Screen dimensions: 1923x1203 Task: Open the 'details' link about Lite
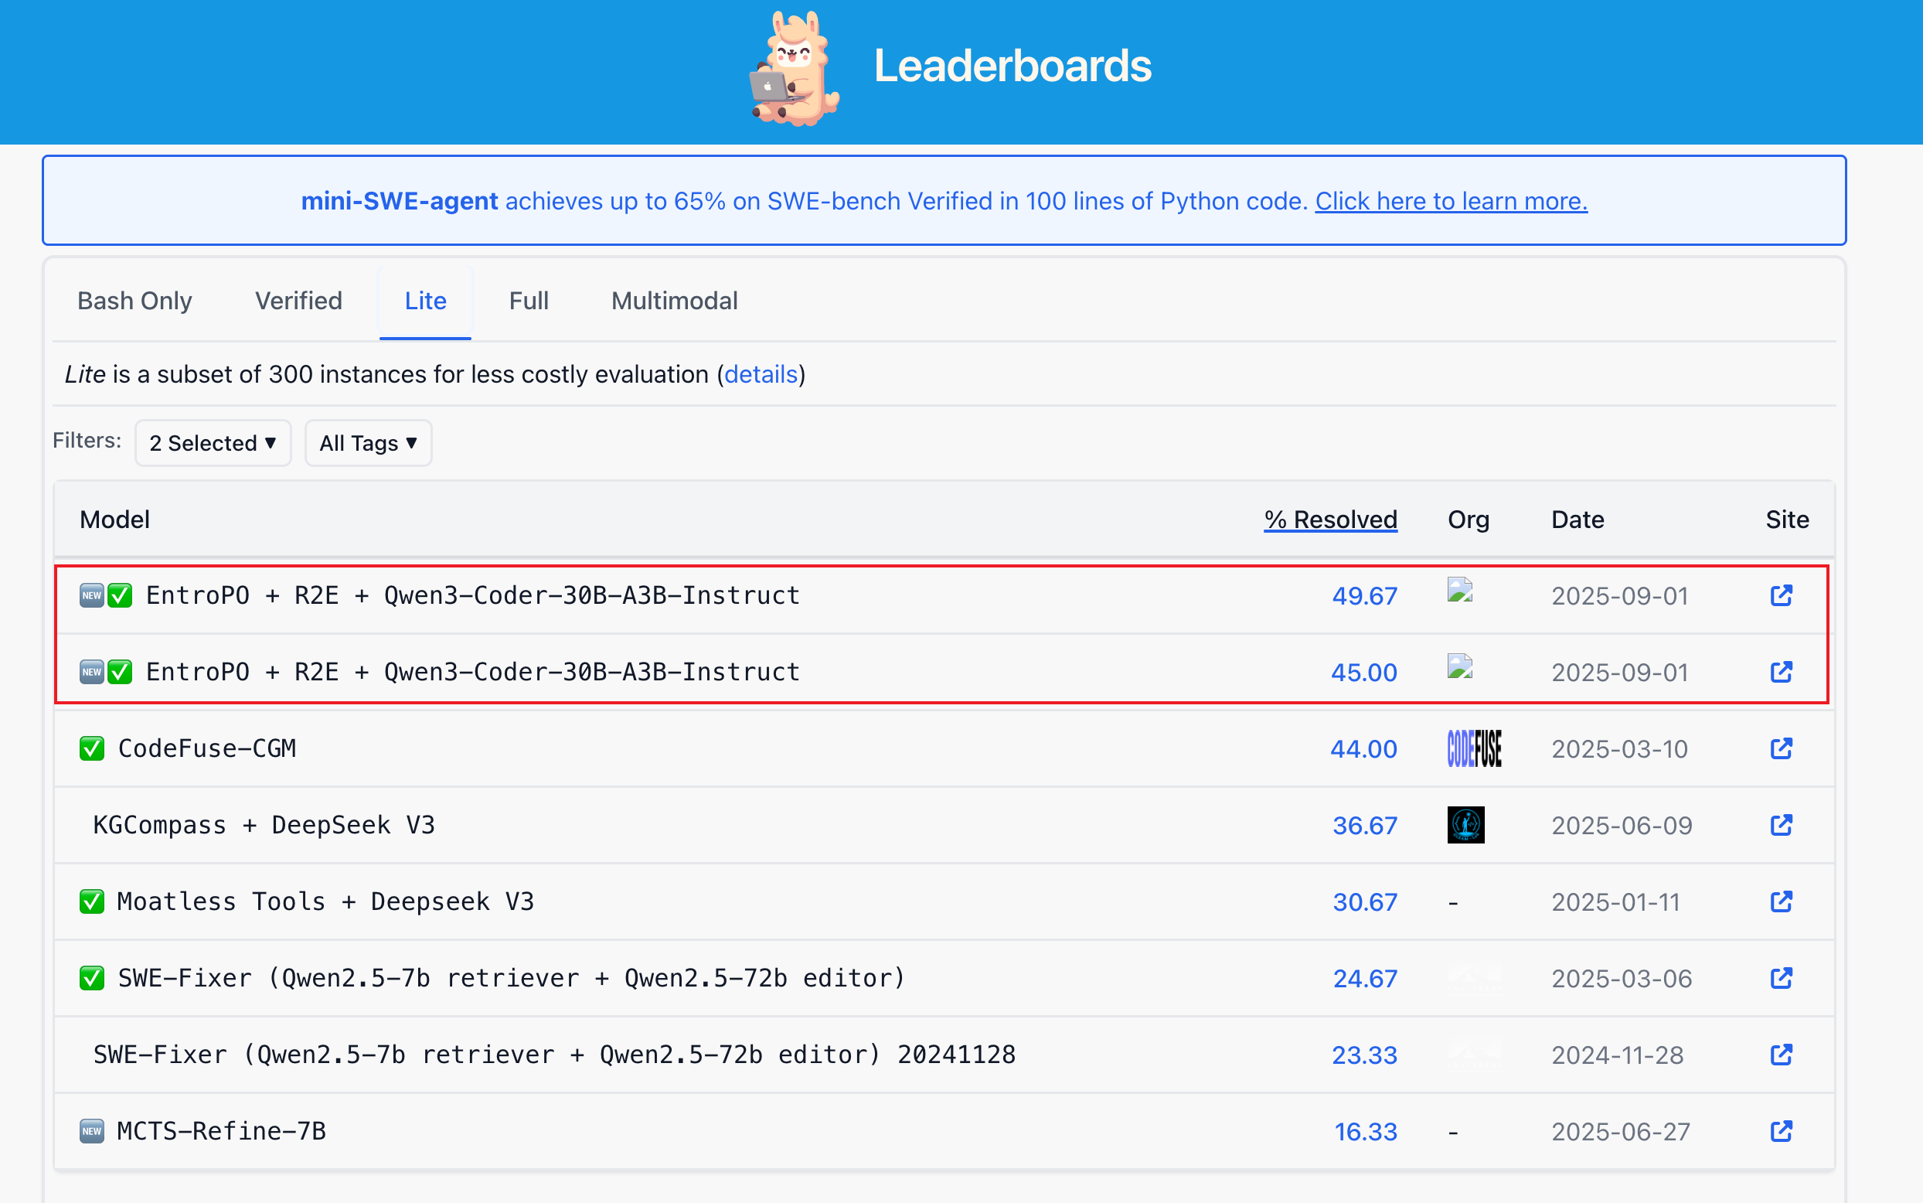(761, 374)
